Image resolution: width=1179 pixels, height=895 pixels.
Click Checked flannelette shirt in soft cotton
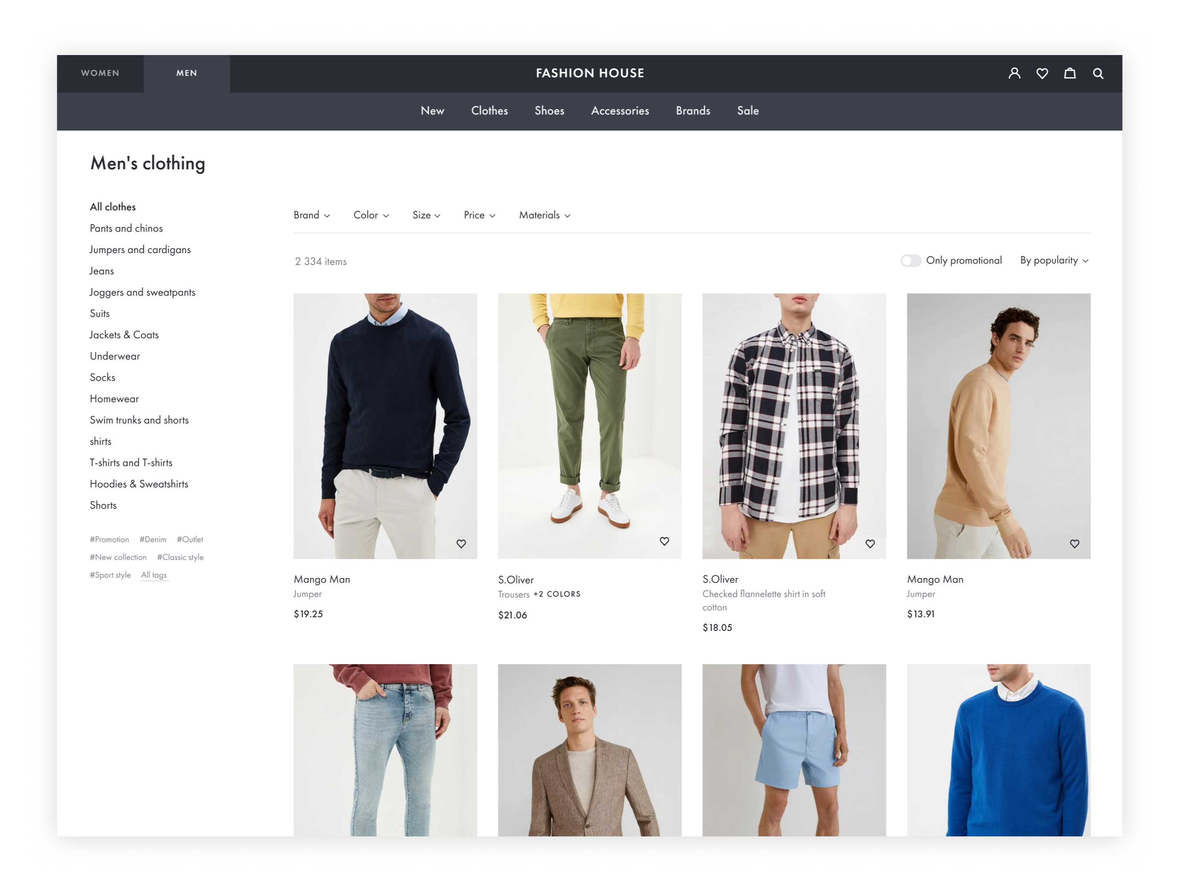pos(764,600)
